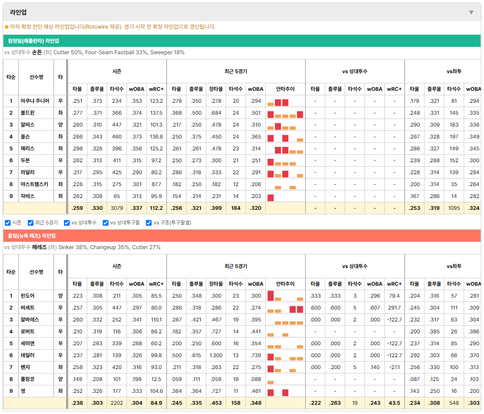This screenshot has width=484, height=414.
Task: Select 린도어's hit trend bar chart
Action: (285, 296)
